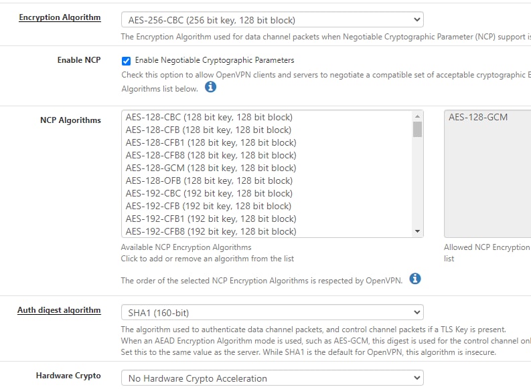Click scrollbar down arrow in algorithms list
The width and height of the screenshot is (531, 389).
pyautogui.click(x=417, y=231)
